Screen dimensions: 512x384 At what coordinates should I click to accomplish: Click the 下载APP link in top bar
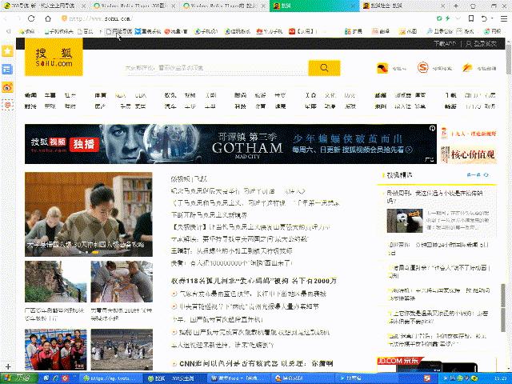445,43
